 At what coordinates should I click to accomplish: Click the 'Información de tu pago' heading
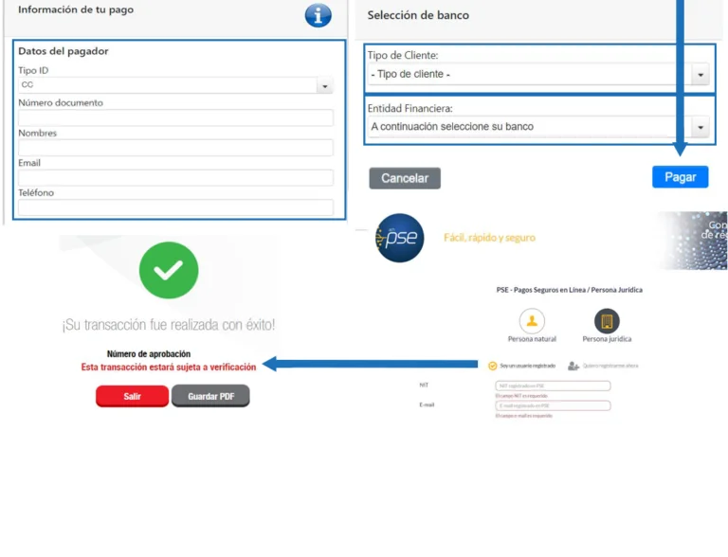click(x=76, y=9)
